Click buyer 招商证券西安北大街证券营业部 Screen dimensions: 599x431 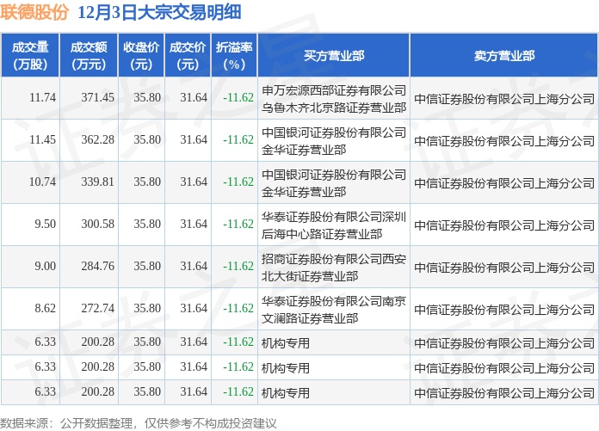334,268
